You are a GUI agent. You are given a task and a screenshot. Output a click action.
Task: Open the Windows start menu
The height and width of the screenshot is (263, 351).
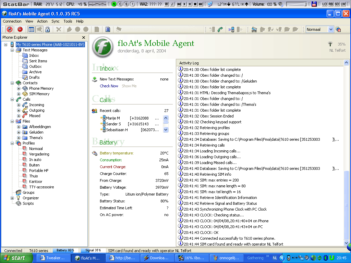(16, 258)
